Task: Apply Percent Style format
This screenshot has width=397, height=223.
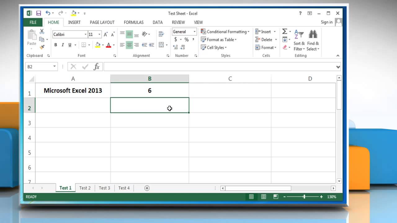Action: point(186,40)
